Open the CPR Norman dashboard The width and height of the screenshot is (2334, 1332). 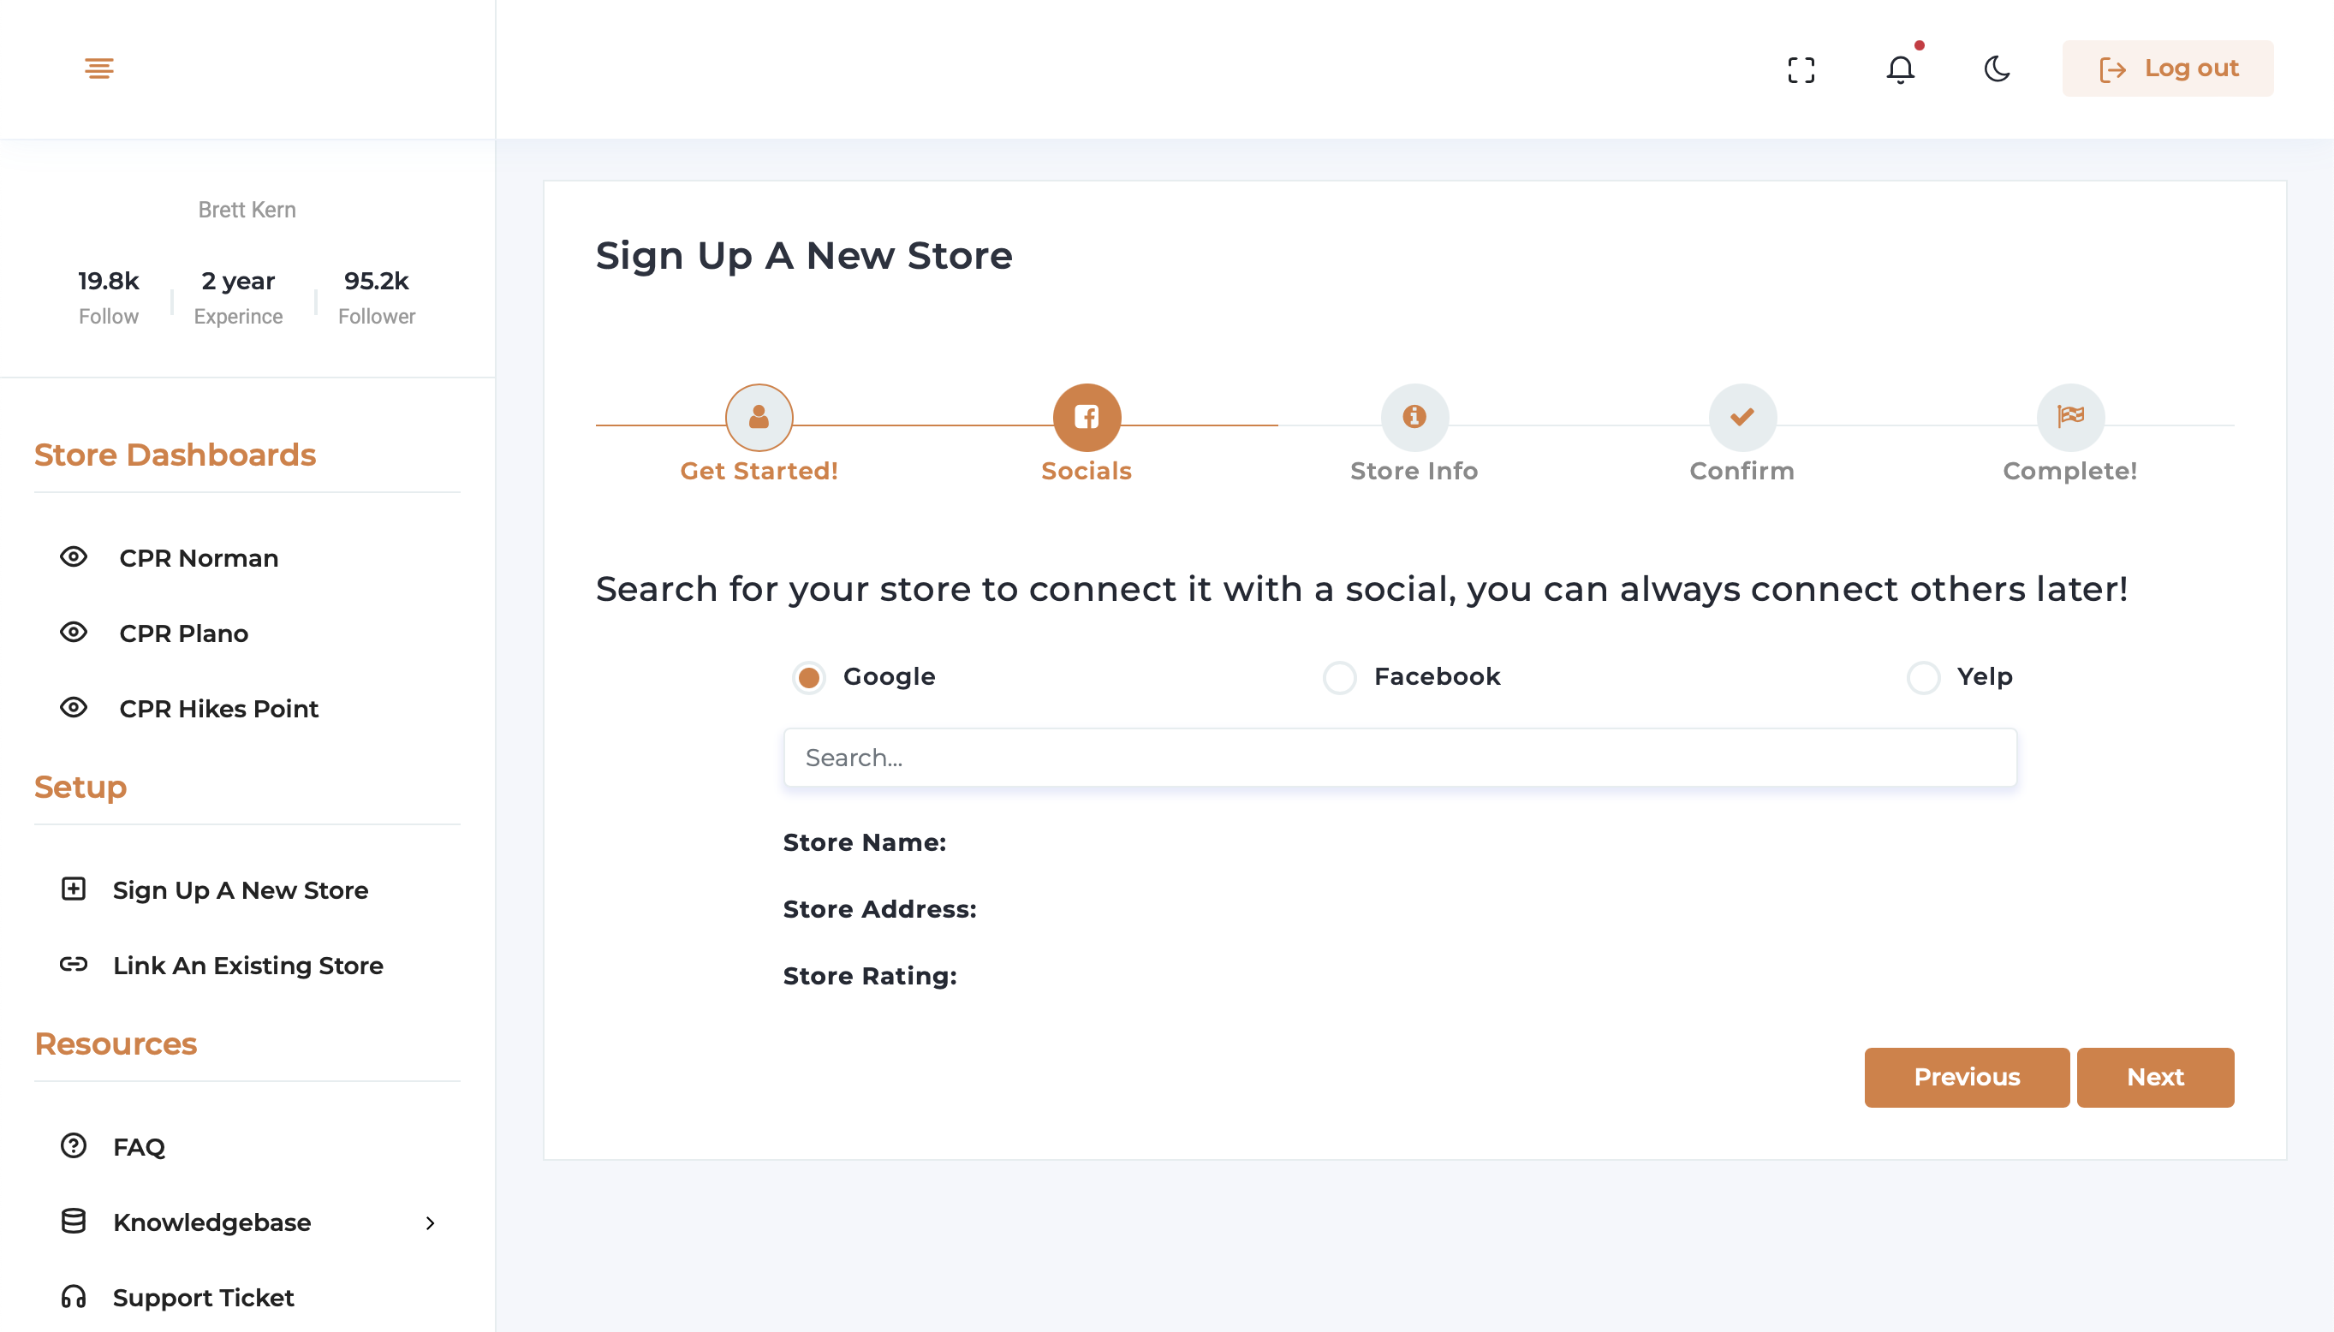(199, 558)
